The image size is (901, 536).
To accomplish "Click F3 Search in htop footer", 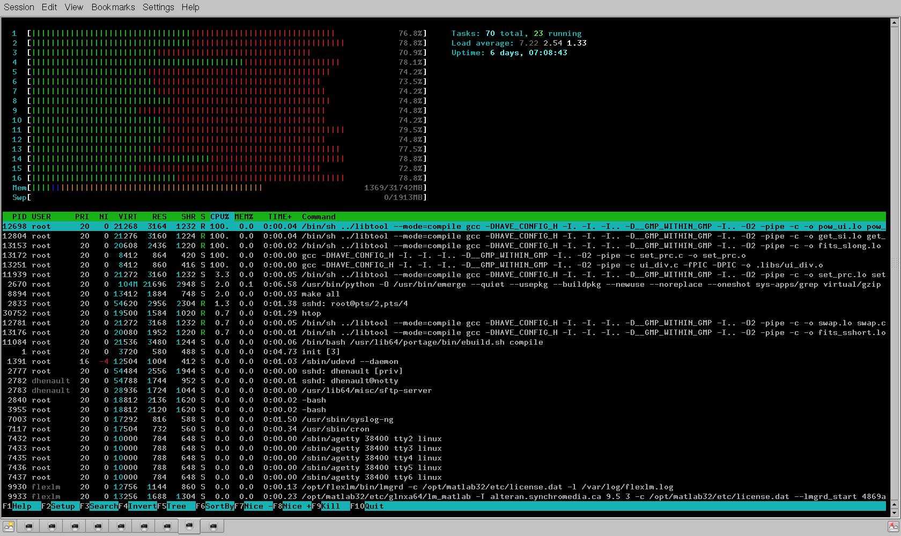I will [103, 506].
